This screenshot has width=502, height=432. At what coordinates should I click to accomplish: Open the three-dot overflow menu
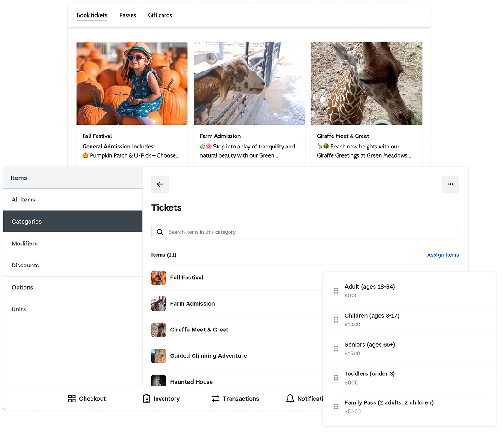tap(450, 184)
